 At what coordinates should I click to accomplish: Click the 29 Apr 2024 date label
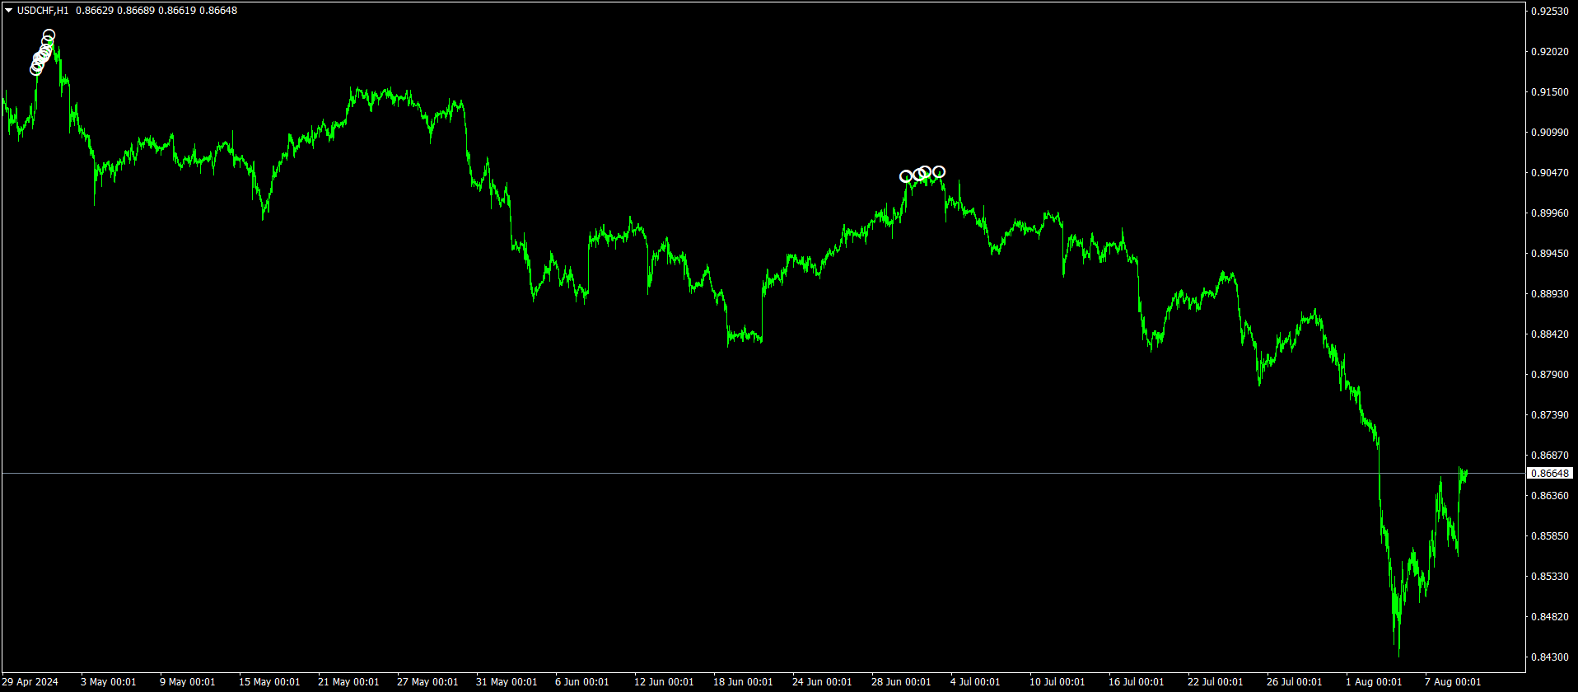[30, 682]
